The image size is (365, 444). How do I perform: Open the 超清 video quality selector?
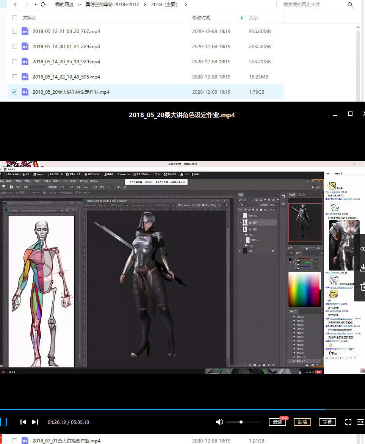click(x=302, y=422)
